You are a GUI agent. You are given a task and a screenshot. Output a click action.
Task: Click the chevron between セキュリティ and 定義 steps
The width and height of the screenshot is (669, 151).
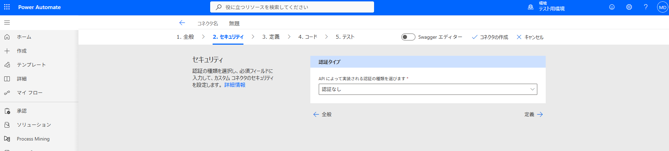click(x=253, y=37)
